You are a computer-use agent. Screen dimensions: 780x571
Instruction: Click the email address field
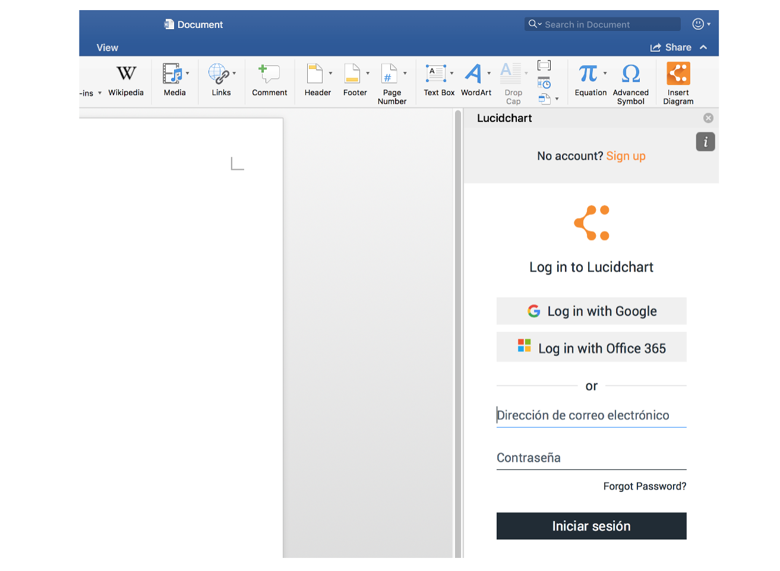click(x=592, y=415)
